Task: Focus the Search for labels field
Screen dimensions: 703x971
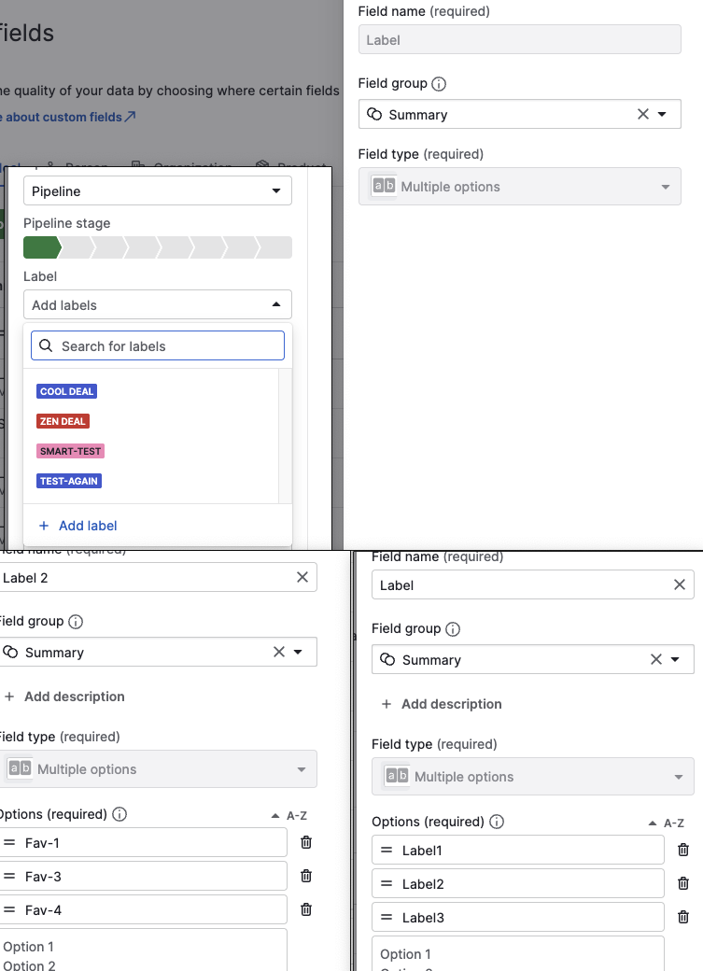Action: click(x=158, y=345)
